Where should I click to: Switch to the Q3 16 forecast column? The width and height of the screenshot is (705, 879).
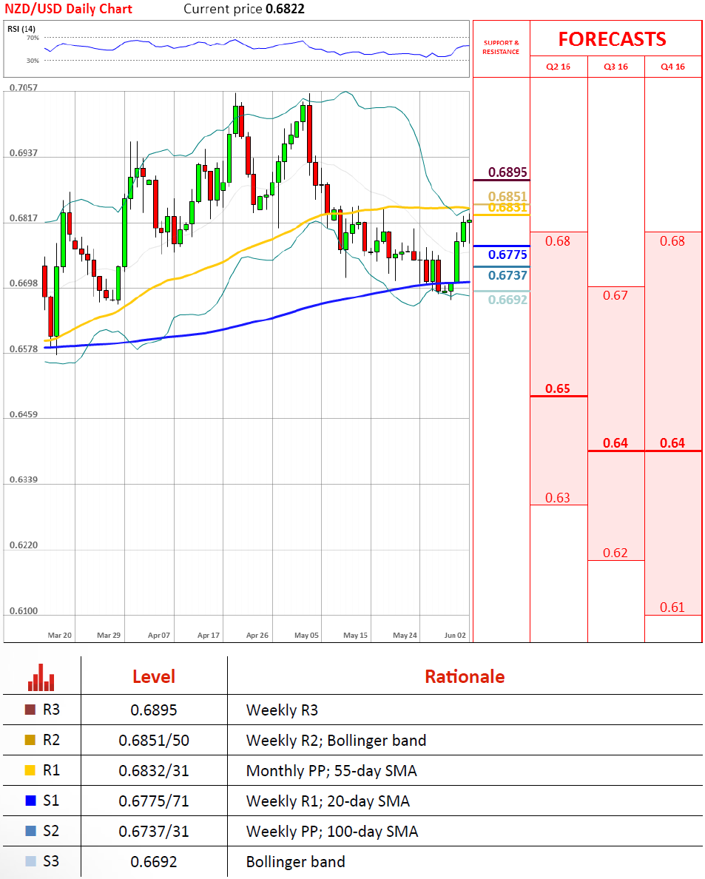[x=615, y=67]
